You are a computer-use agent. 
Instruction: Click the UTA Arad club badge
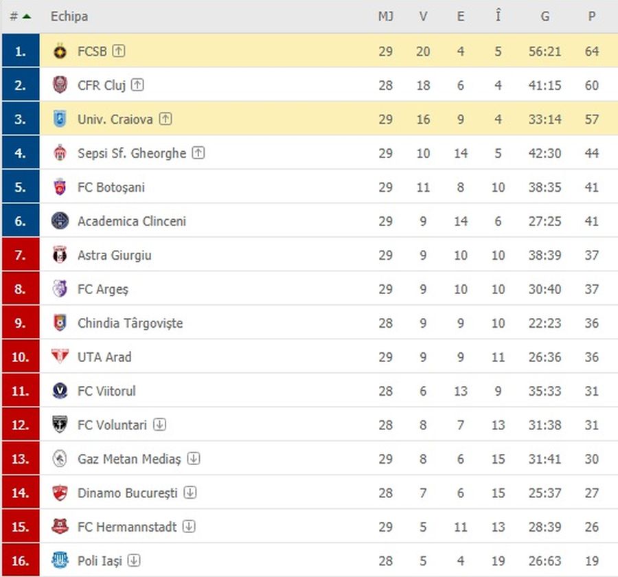click(x=60, y=357)
